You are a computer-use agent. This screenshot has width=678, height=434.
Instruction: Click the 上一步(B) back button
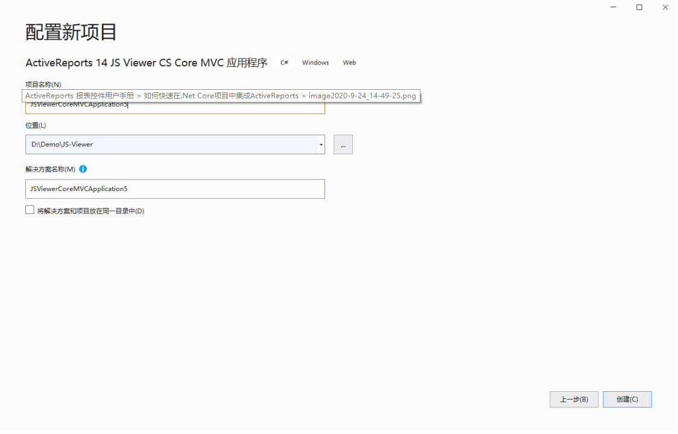tap(574, 400)
